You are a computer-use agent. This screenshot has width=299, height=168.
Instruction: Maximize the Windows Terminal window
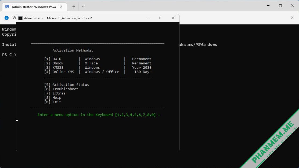(x=280, y=6)
